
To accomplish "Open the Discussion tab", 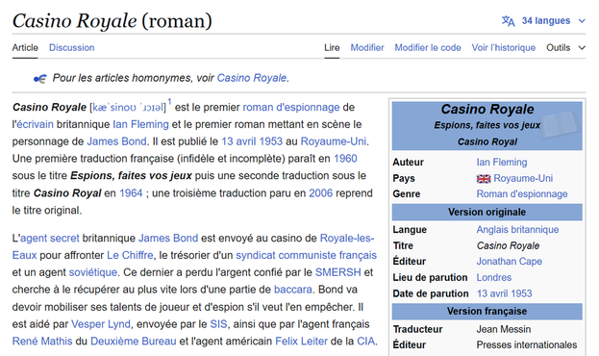I will [72, 48].
